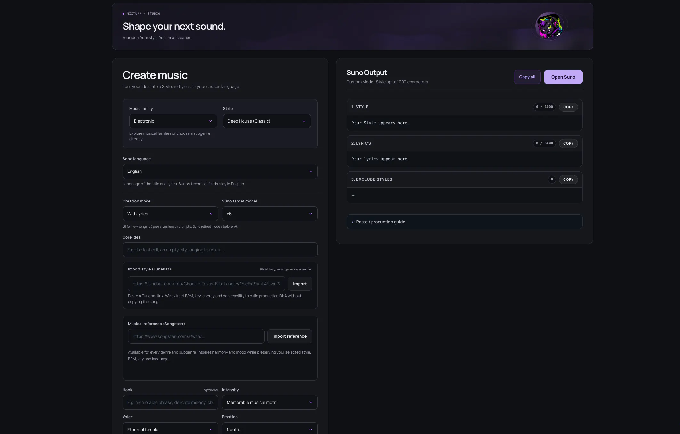680x434 pixels.
Task: Click the '3. EXCLUDE STYLES' section label
Action: (x=372, y=179)
